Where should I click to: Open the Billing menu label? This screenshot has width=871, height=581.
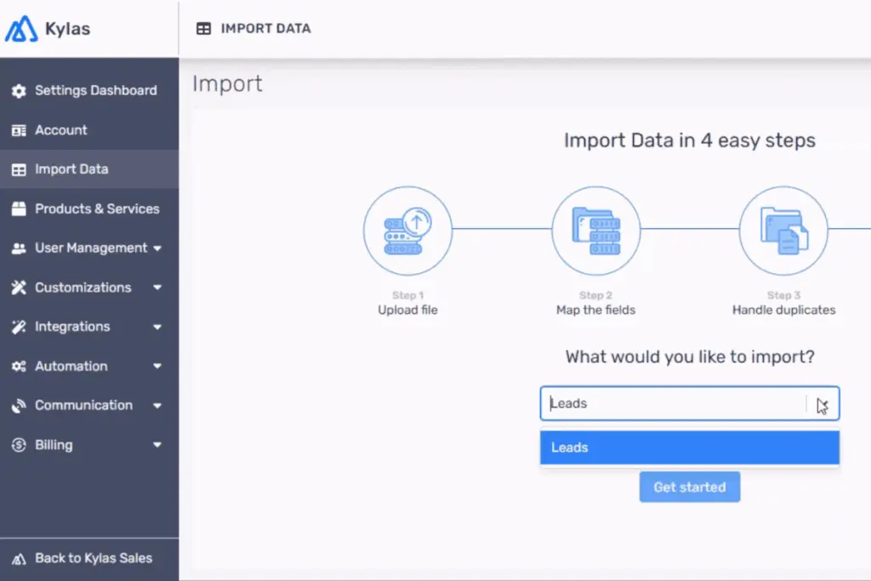(x=54, y=445)
